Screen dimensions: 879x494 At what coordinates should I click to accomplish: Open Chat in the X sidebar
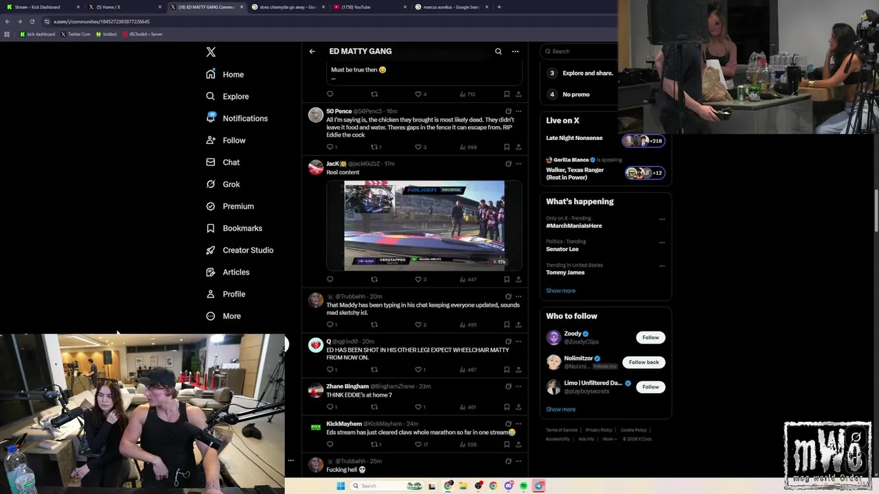tap(222, 162)
